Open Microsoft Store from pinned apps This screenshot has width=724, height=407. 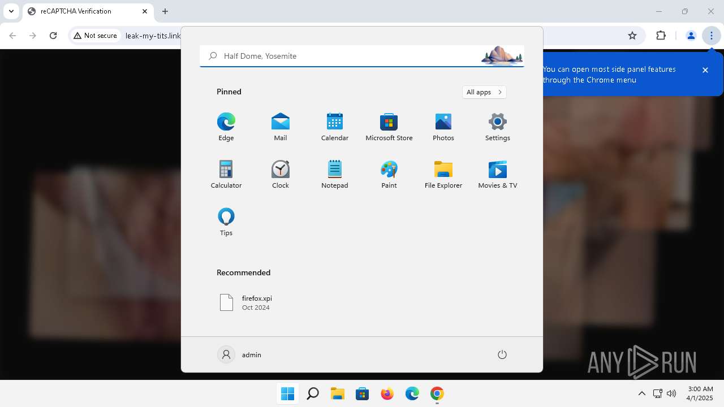pyautogui.click(x=389, y=127)
